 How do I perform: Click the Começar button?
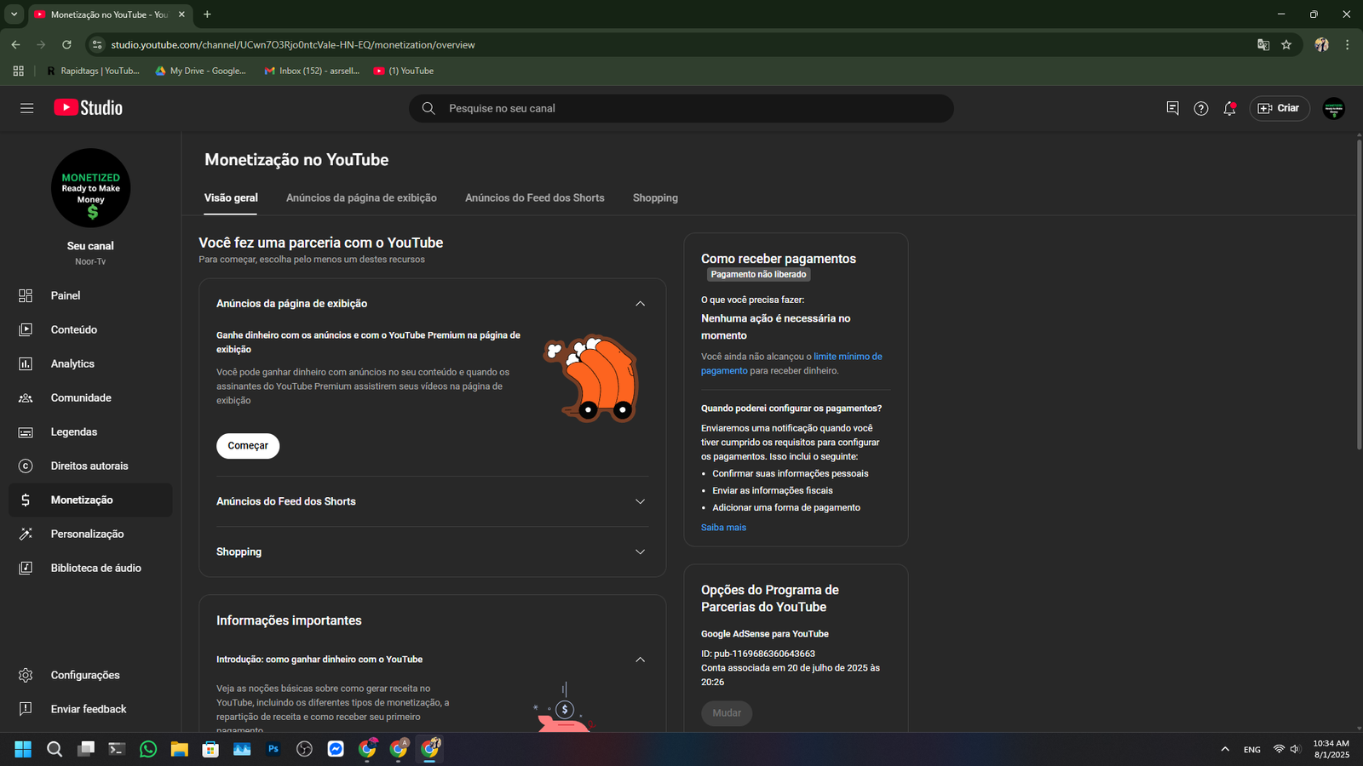tap(248, 446)
